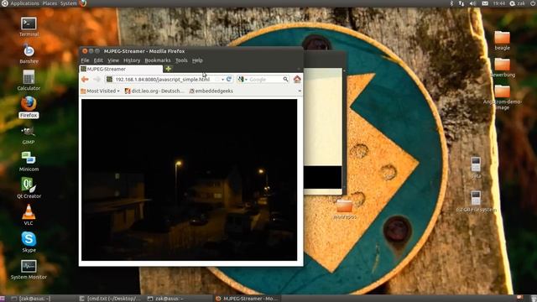This screenshot has height=302, width=537.
Task: Open Applications menu in top panel
Action: pos(24,3)
